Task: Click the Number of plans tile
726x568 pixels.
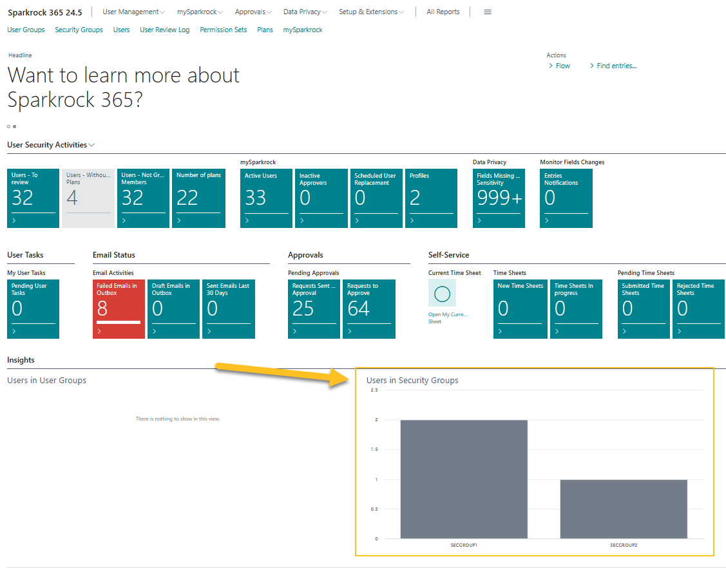Action: 198,198
